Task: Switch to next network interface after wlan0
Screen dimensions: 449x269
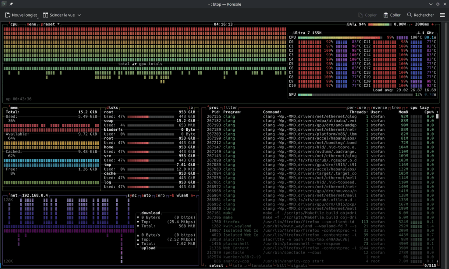Action: point(192,195)
